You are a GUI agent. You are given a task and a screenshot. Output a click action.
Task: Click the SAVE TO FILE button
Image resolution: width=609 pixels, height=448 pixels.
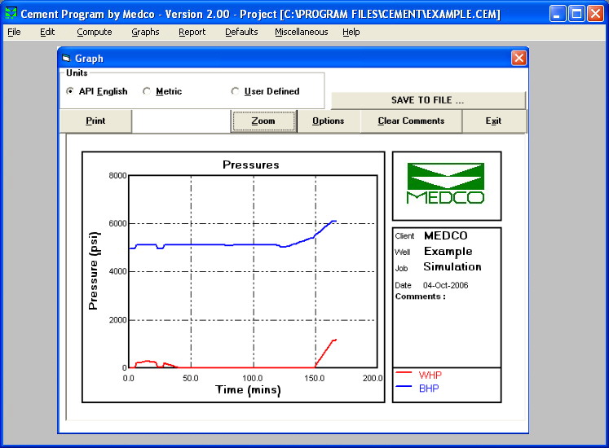click(x=427, y=100)
